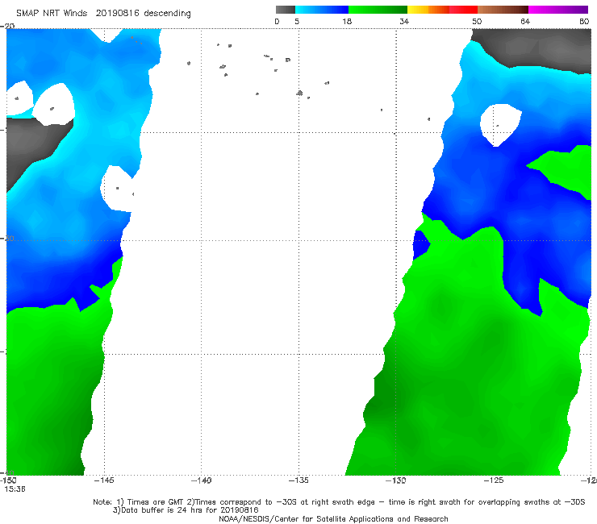Viewport: 597px width, 524px height.
Task: Select the magenta-purple segment of color scale
Action: pyautogui.click(x=558, y=10)
